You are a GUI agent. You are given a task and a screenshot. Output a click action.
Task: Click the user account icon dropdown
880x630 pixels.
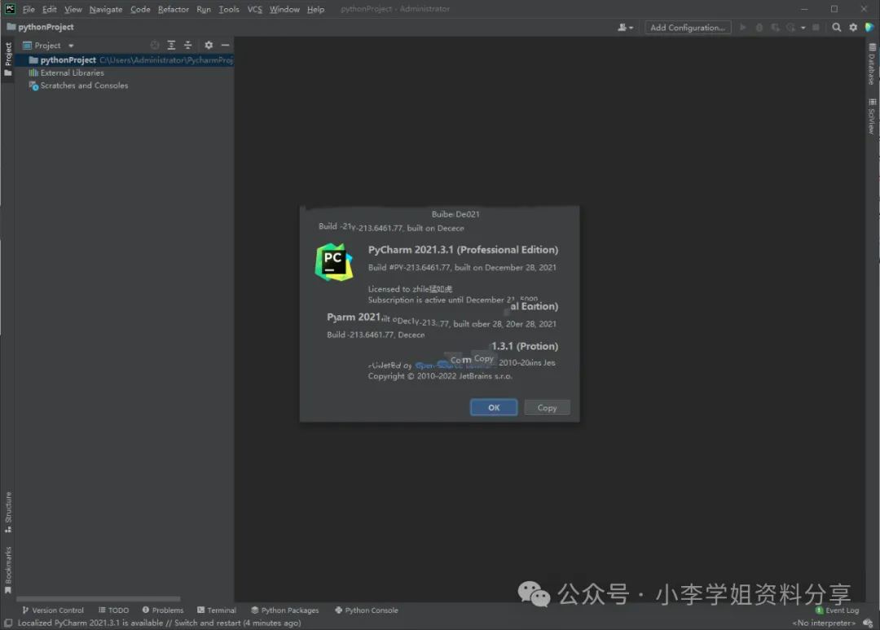tap(625, 27)
